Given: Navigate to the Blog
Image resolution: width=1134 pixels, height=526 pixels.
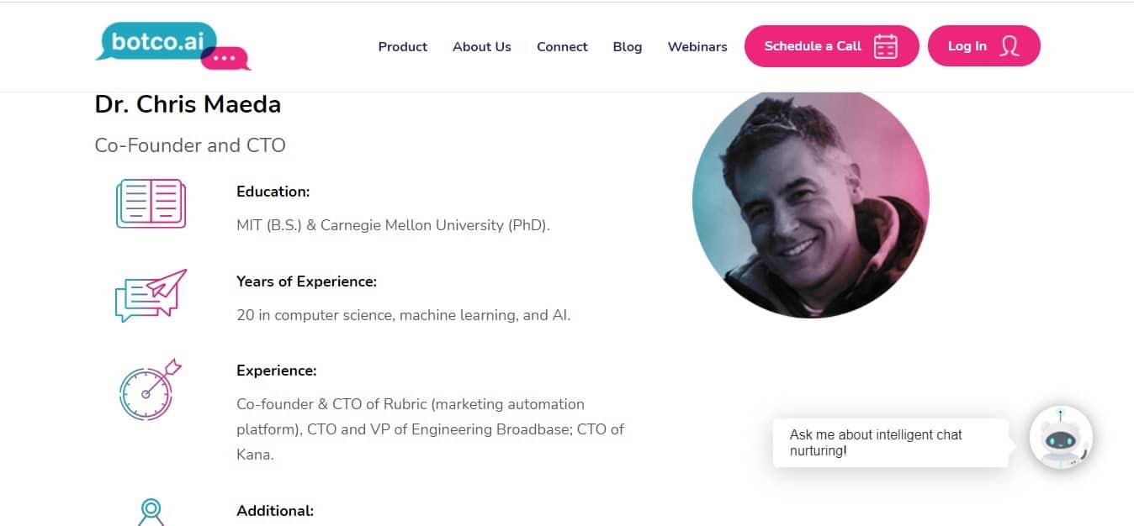Looking at the screenshot, I should [628, 47].
